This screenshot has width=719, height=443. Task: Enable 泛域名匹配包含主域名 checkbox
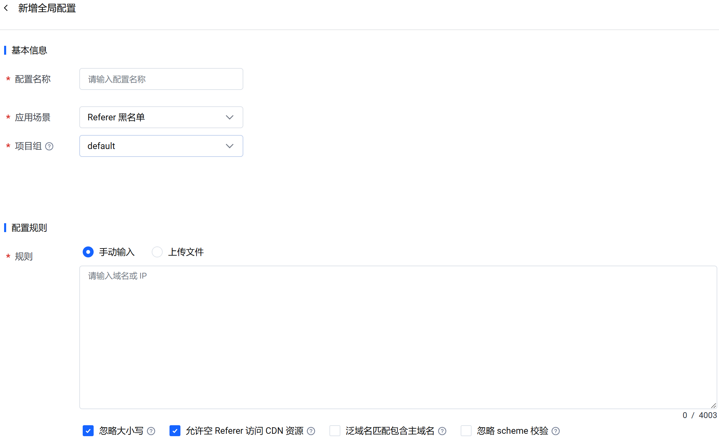[x=335, y=431]
